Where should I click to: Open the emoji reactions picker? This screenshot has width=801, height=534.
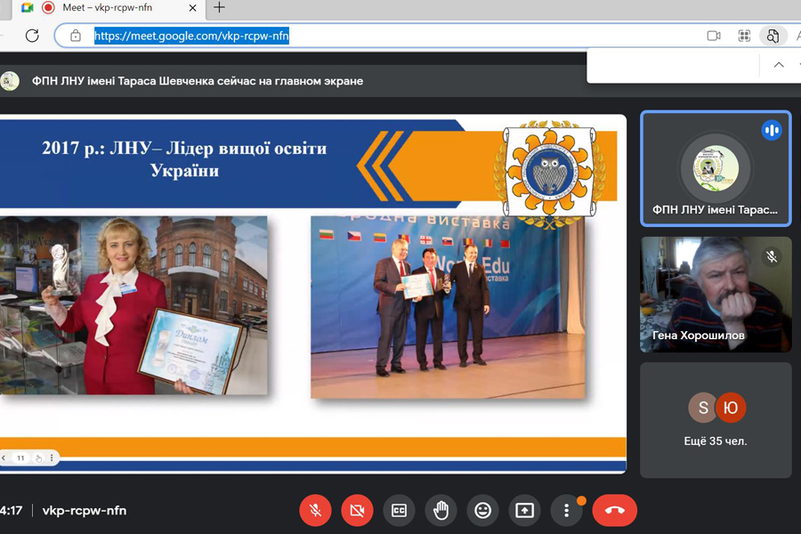(x=482, y=510)
